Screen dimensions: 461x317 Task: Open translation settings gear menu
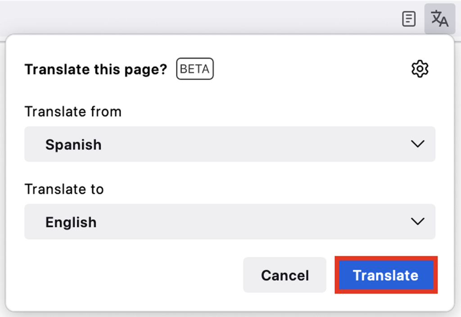pos(420,69)
